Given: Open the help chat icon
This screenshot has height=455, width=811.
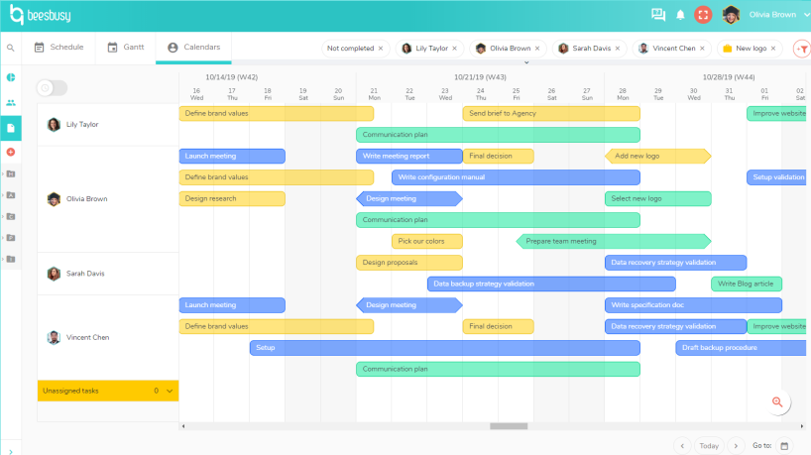Looking at the screenshot, I should point(658,15).
